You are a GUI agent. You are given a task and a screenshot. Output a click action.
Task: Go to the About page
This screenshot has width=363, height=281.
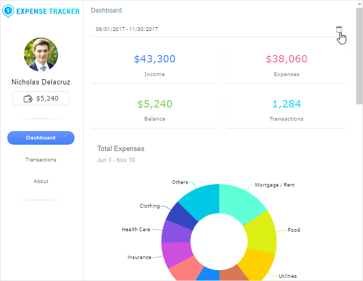pyautogui.click(x=41, y=181)
